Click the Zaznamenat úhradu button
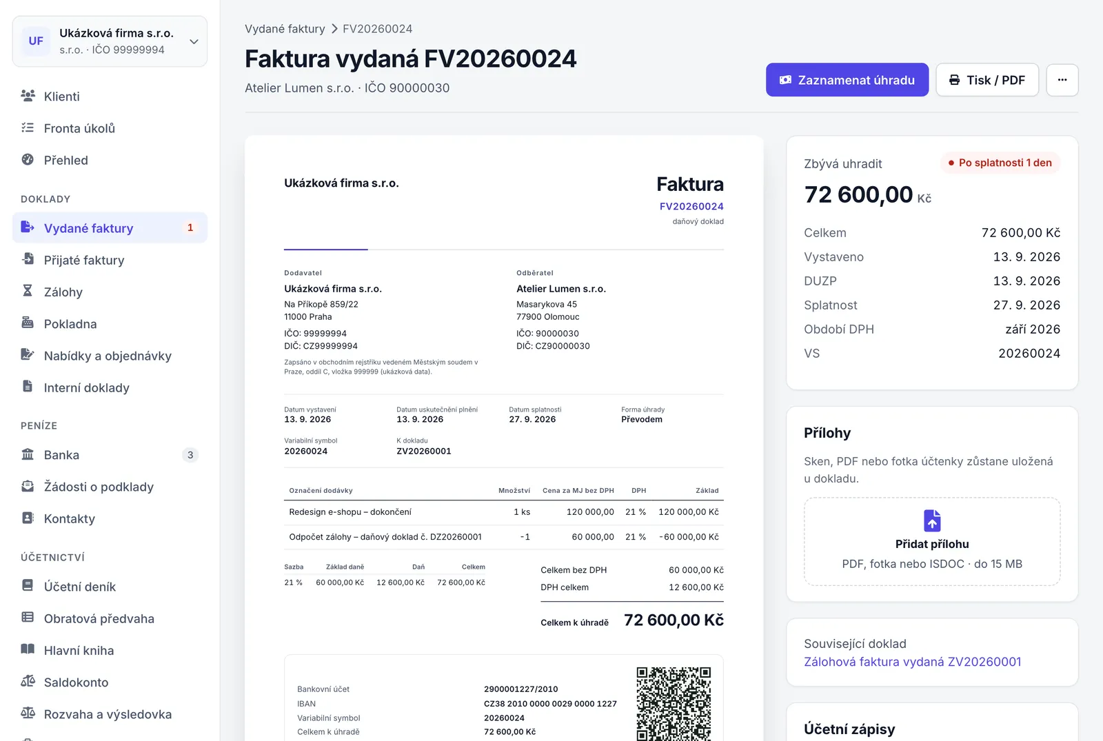 [847, 80]
